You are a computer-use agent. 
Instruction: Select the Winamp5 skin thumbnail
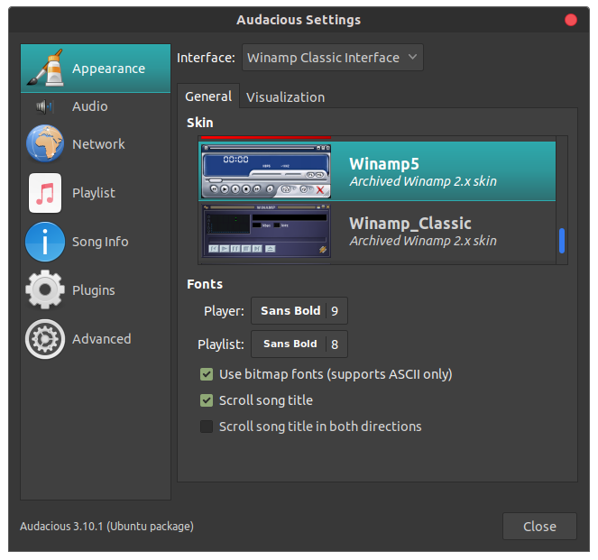click(266, 171)
